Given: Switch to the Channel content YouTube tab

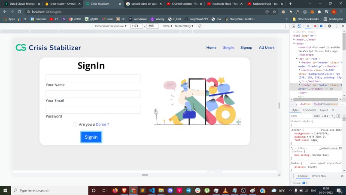Looking at the screenshot, I should point(184,4).
